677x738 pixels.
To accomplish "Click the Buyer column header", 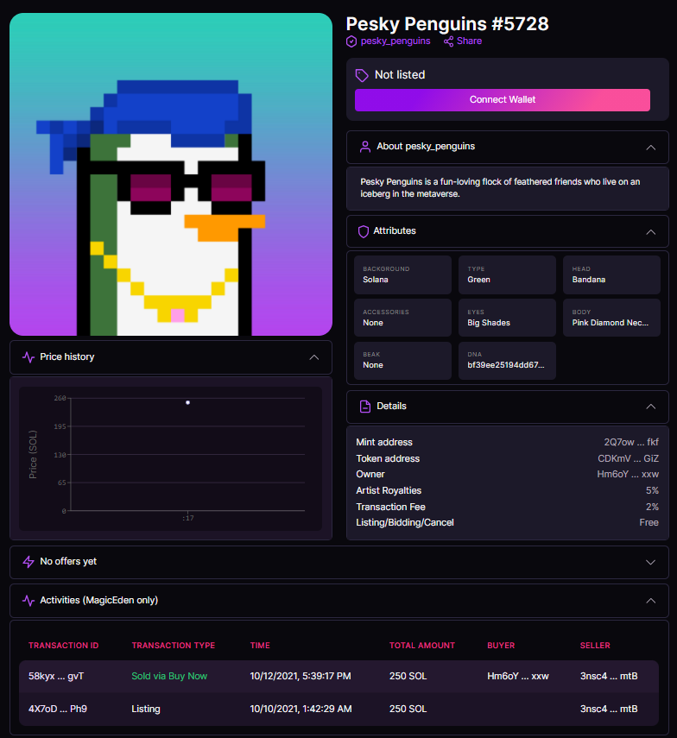I will coord(501,646).
